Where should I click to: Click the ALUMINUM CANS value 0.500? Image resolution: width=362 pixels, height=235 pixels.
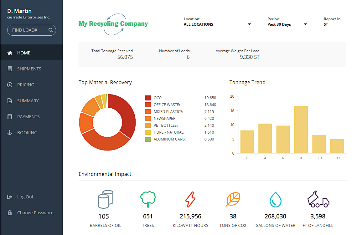tap(209, 139)
